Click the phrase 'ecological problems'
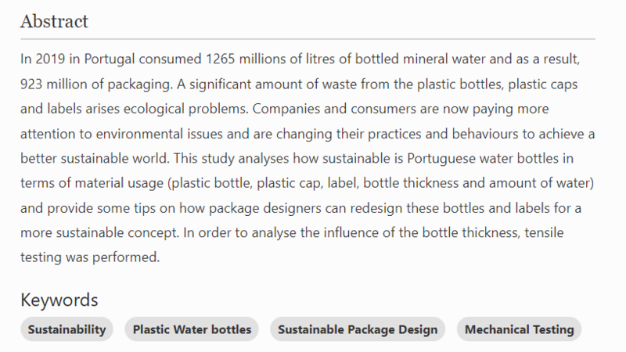The image size is (626, 352). 185,109
